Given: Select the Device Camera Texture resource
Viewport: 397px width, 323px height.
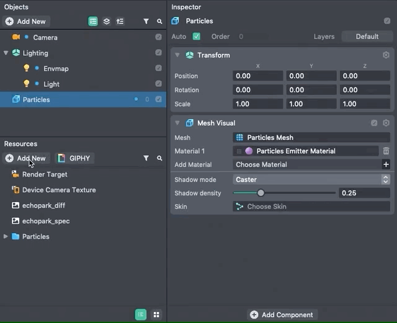Looking at the screenshot, I should point(59,190).
